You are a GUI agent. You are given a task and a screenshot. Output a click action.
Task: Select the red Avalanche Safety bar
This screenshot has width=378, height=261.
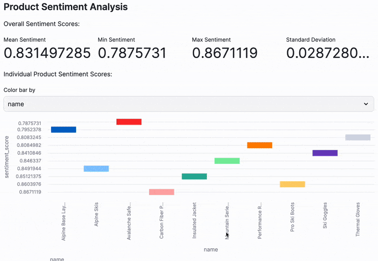[129, 122]
